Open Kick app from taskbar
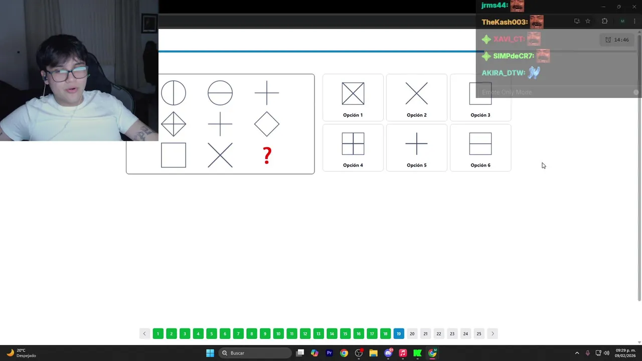The width and height of the screenshot is (642, 361). pos(417,353)
